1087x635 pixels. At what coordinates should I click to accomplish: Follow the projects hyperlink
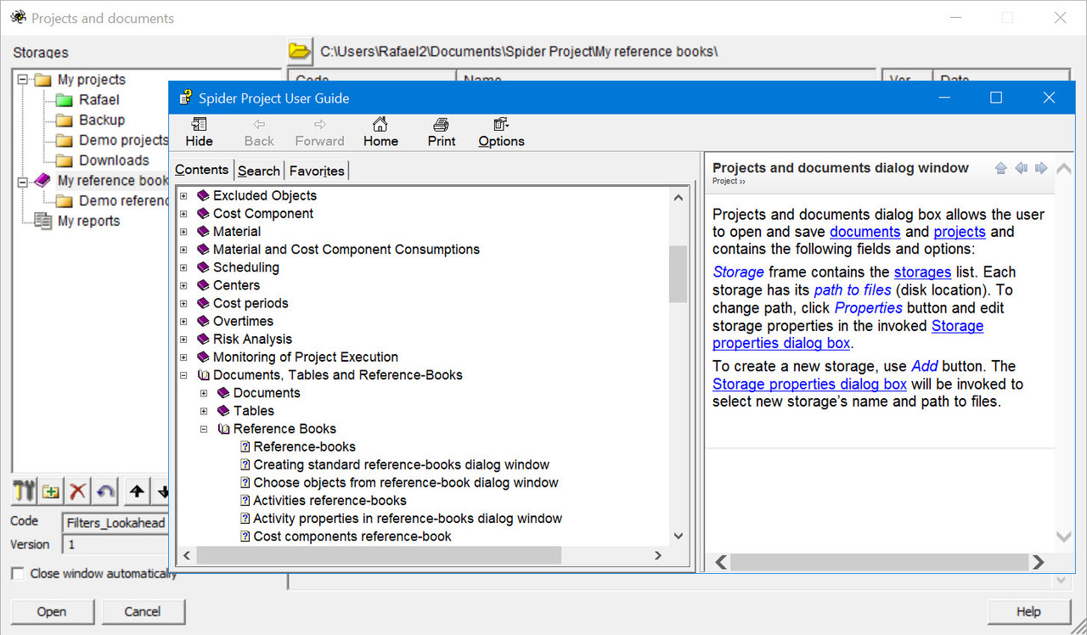tap(960, 232)
